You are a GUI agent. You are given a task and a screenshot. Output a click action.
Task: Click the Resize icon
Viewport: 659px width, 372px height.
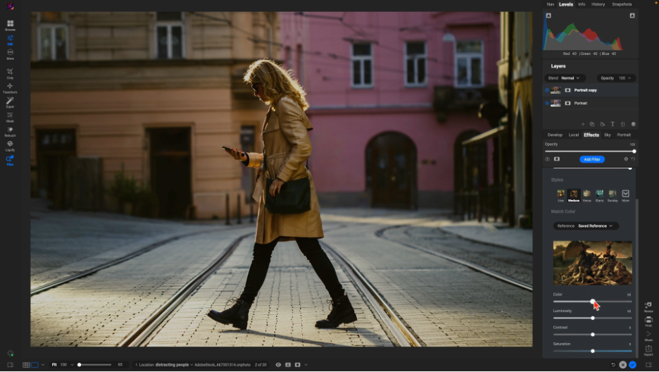click(648, 306)
